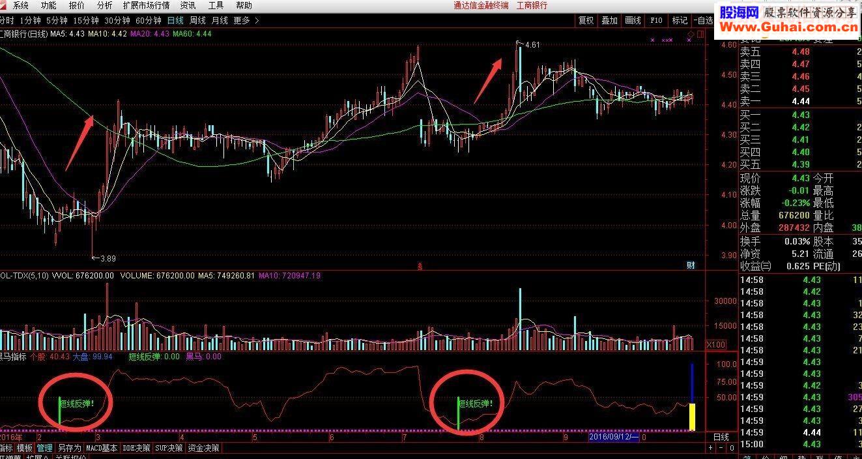The image size is (862, 459).
Task: Click the 短线反弹: 0.00 indicator label
Action: coord(154,357)
